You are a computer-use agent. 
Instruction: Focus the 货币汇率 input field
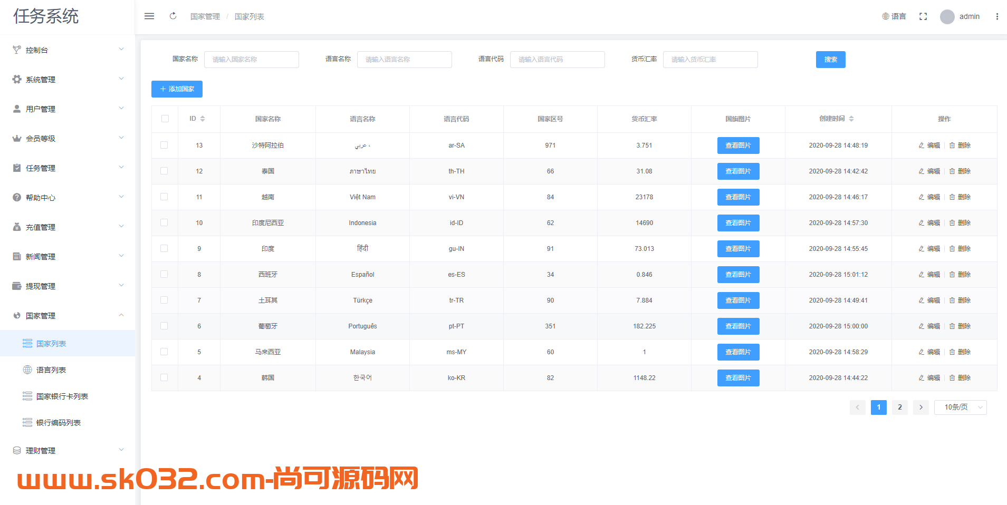coord(711,60)
